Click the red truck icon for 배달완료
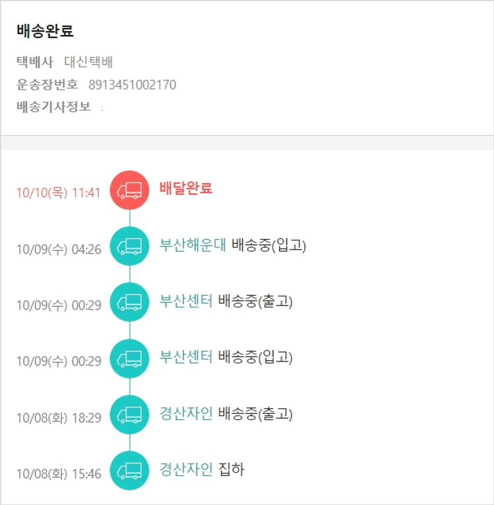The width and height of the screenshot is (494, 505). pyautogui.click(x=130, y=190)
